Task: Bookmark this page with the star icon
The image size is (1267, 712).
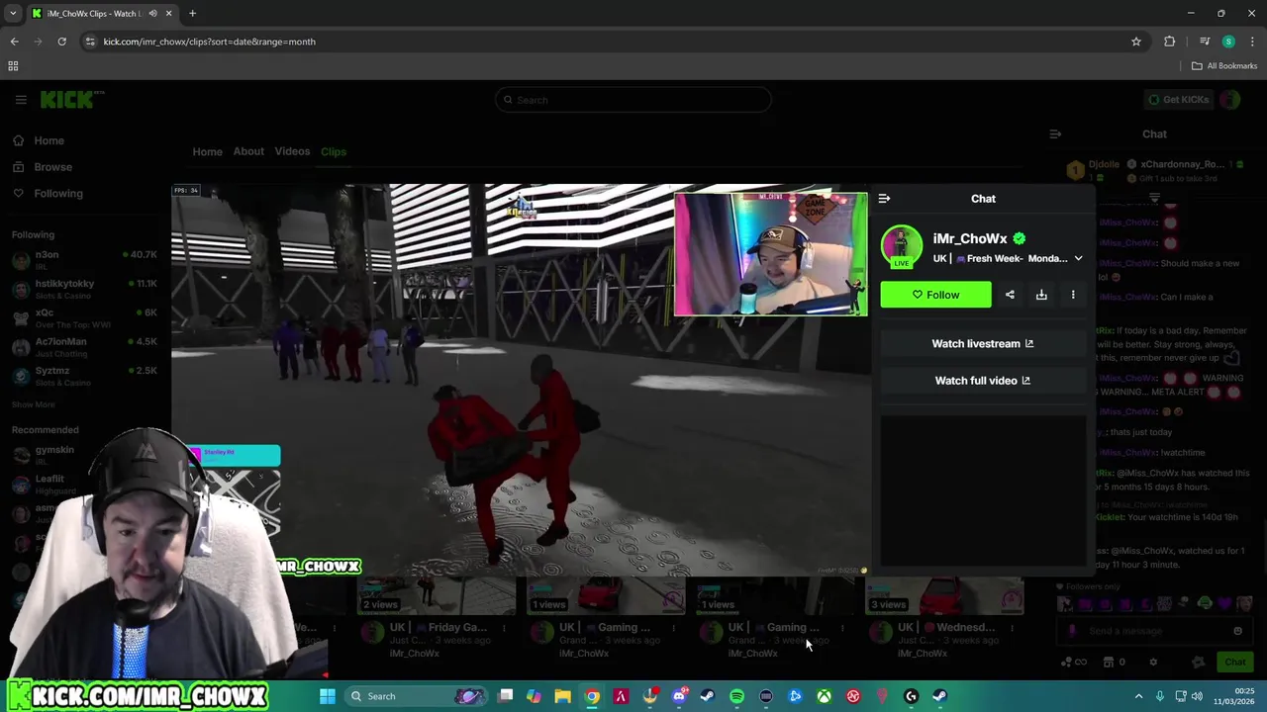Action: coord(1136,42)
